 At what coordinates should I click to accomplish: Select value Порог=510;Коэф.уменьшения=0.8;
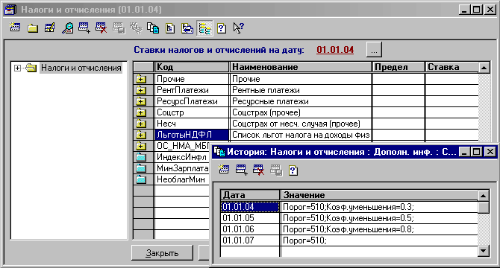379,229
